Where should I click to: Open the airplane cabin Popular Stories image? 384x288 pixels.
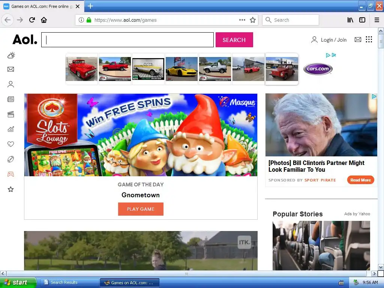pos(321,245)
